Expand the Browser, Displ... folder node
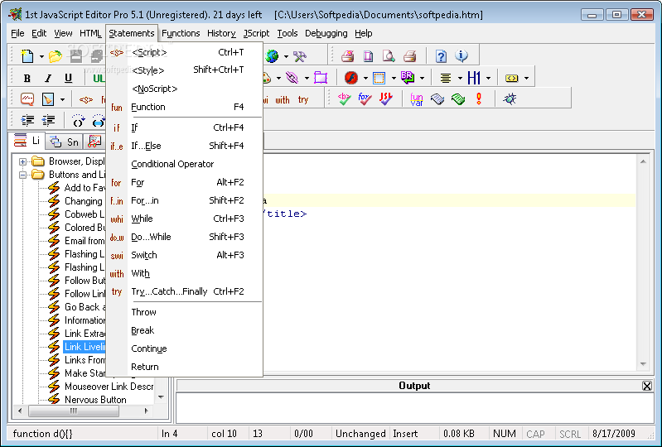The width and height of the screenshot is (662, 447). (23, 161)
